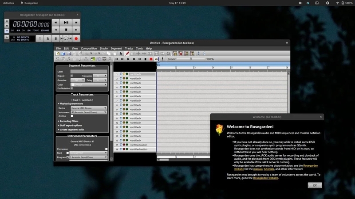Toggle the Program checkbox
The image size is (355, 199).
click(x=67, y=157)
